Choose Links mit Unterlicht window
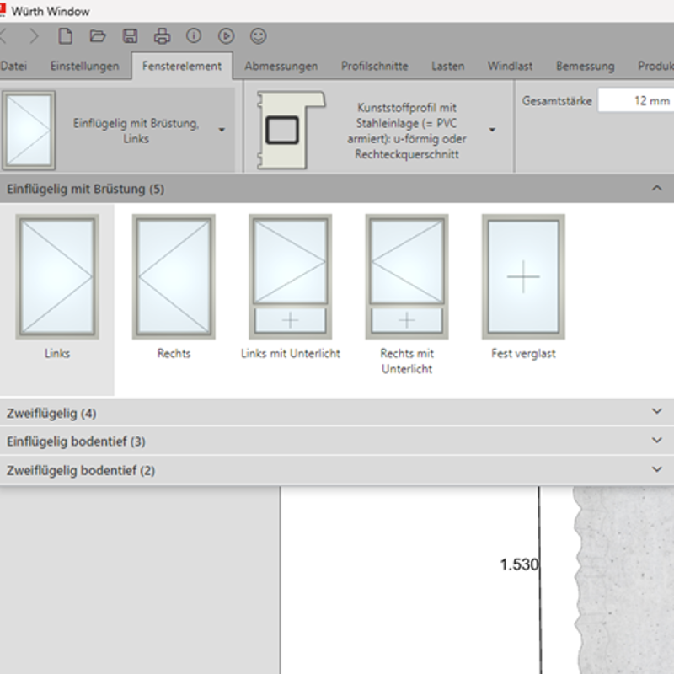 290,277
